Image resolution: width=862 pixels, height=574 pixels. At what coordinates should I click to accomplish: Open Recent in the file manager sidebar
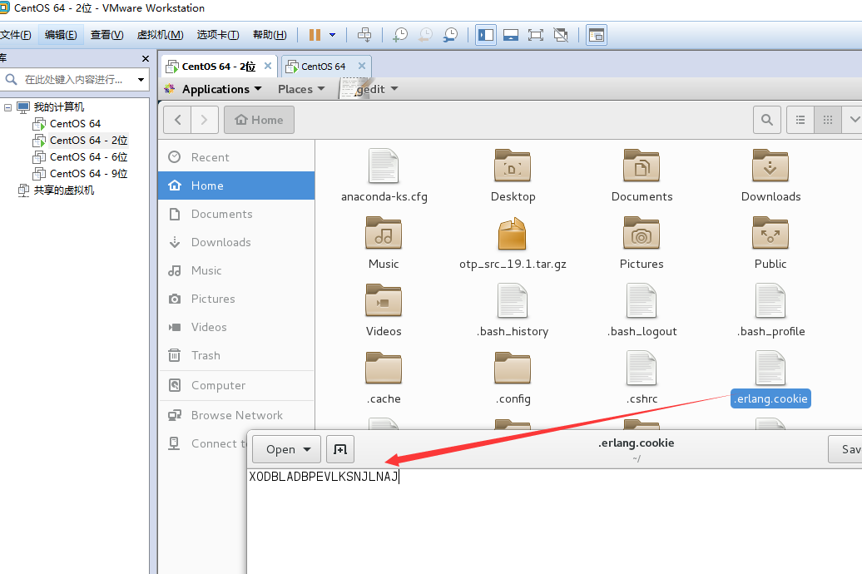tap(236, 157)
